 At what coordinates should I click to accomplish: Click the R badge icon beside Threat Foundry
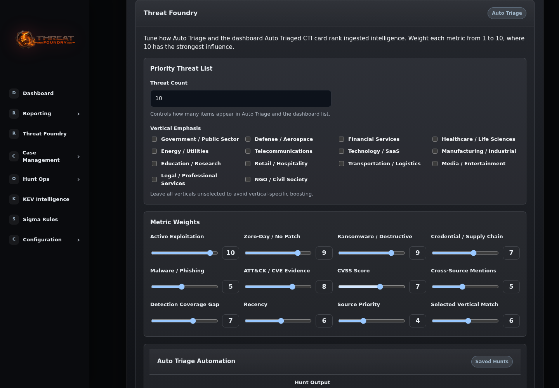(14, 133)
